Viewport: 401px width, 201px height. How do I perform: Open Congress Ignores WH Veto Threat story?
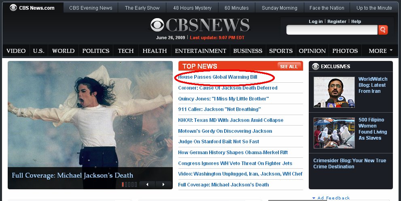coord(235,163)
